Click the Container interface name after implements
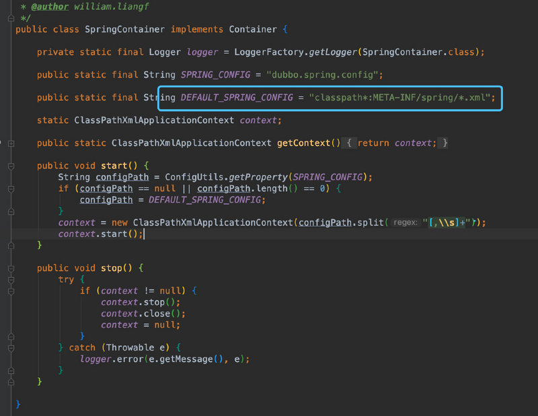The width and height of the screenshot is (538, 416). click(x=253, y=29)
